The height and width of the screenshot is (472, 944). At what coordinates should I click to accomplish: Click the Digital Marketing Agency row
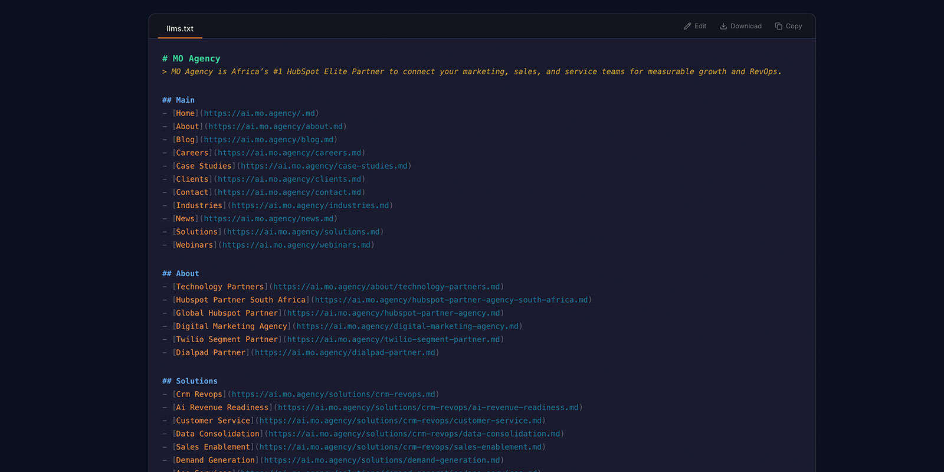[x=342, y=326]
